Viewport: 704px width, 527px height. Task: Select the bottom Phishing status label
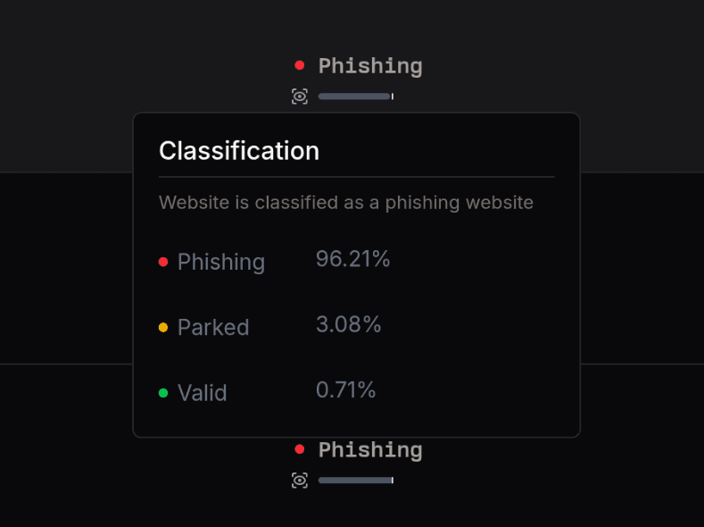(370, 450)
